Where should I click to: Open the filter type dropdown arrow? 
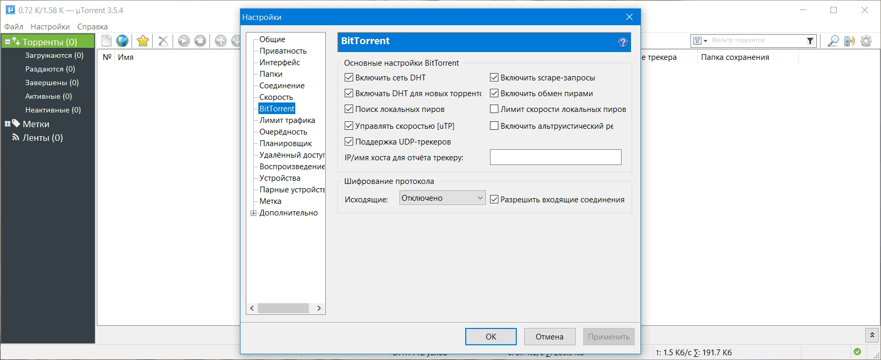point(706,41)
